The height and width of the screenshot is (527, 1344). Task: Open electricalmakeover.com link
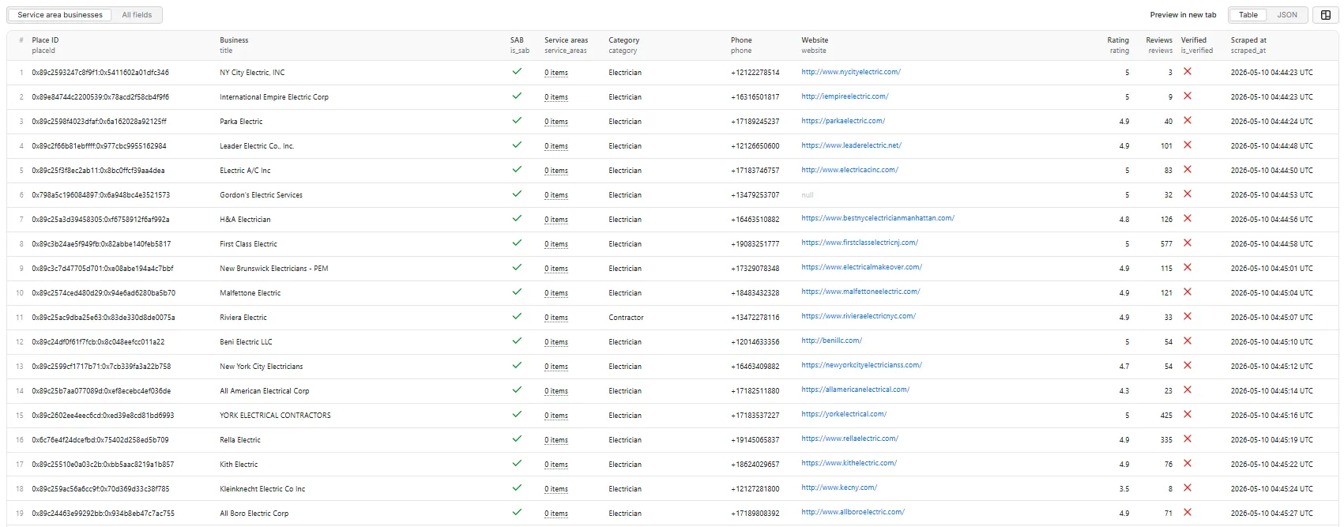pyautogui.click(x=861, y=267)
